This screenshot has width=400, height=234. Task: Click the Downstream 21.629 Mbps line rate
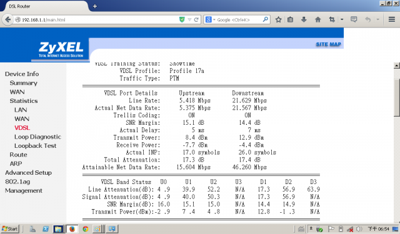(x=249, y=100)
